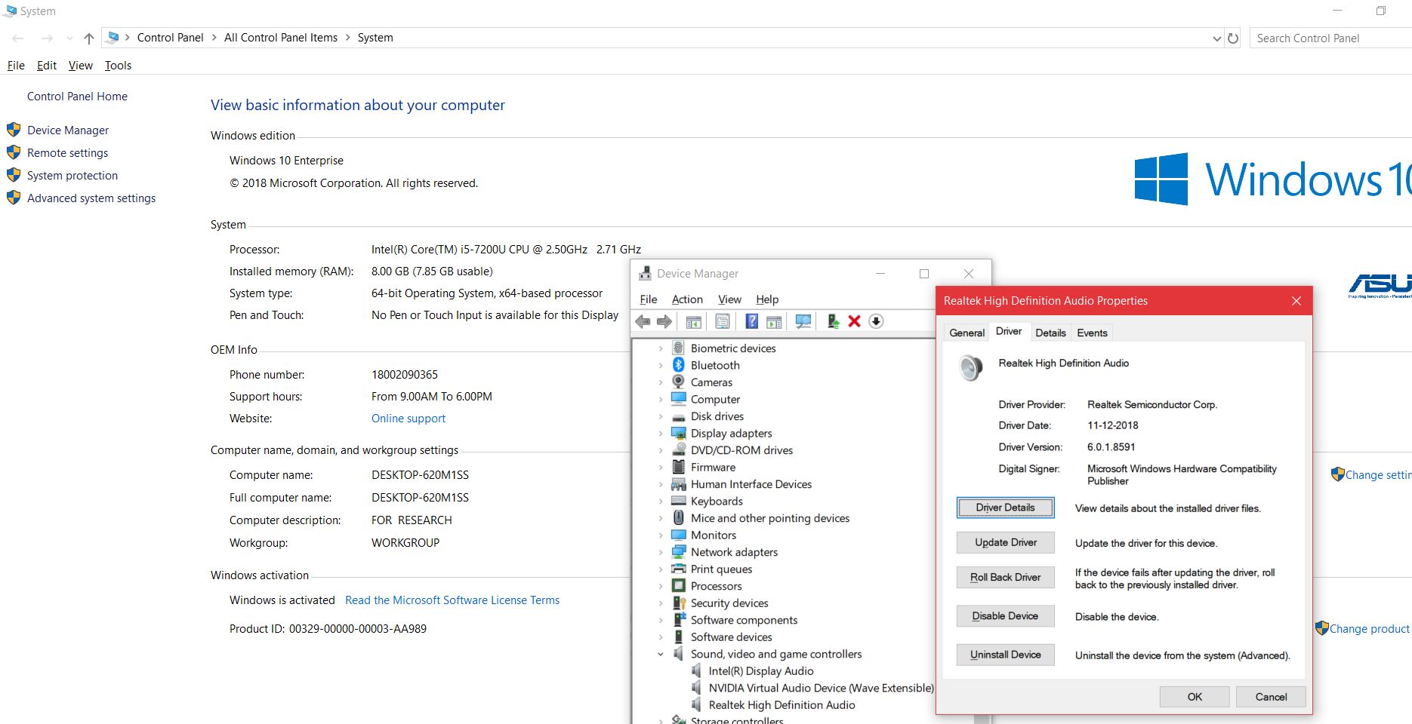Scan for hardware changes monitor icon

tap(803, 321)
